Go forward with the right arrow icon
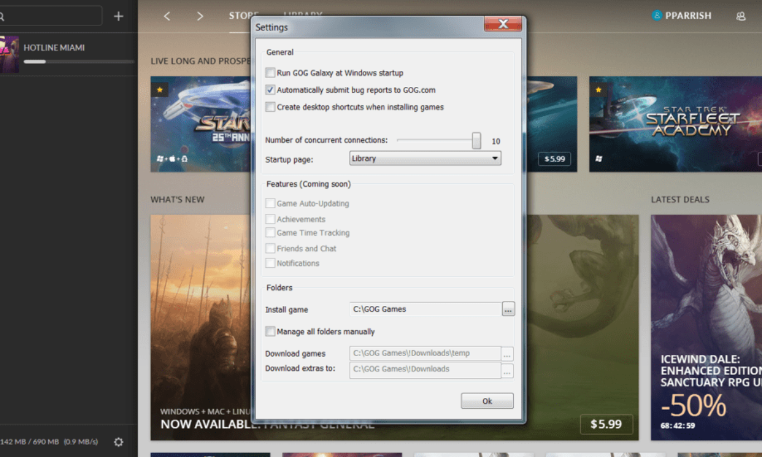The width and height of the screenshot is (762, 457). point(200,16)
